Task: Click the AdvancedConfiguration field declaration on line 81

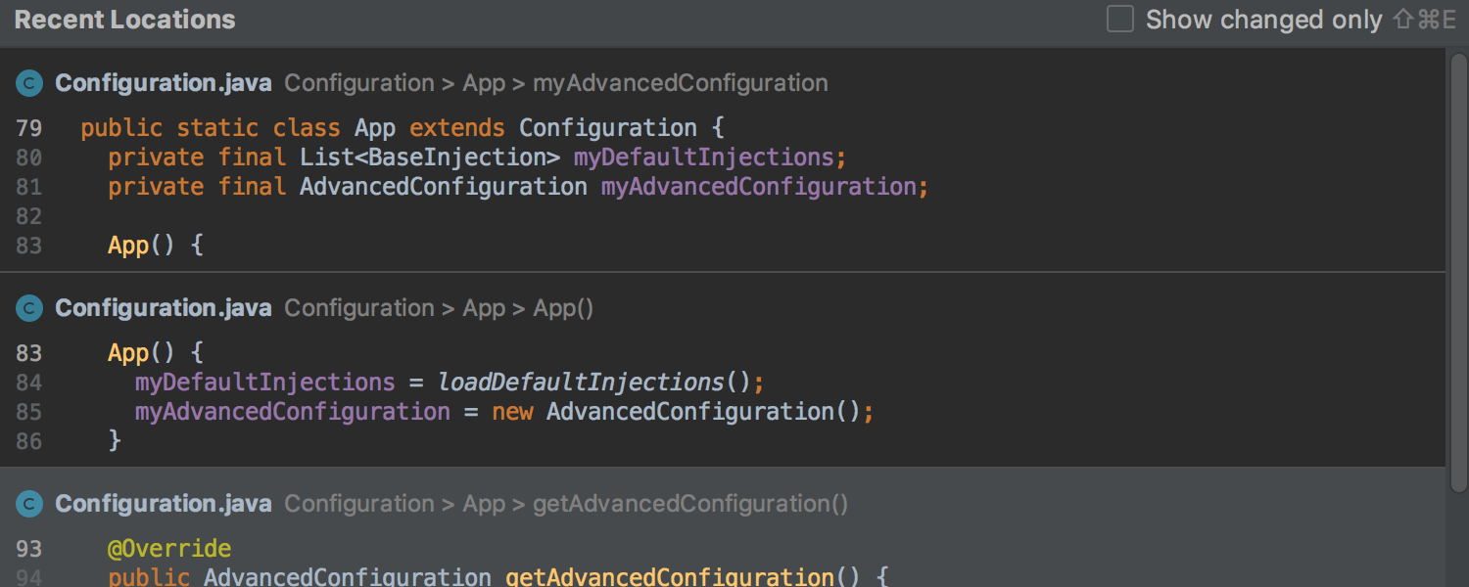Action: coord(763,187)
